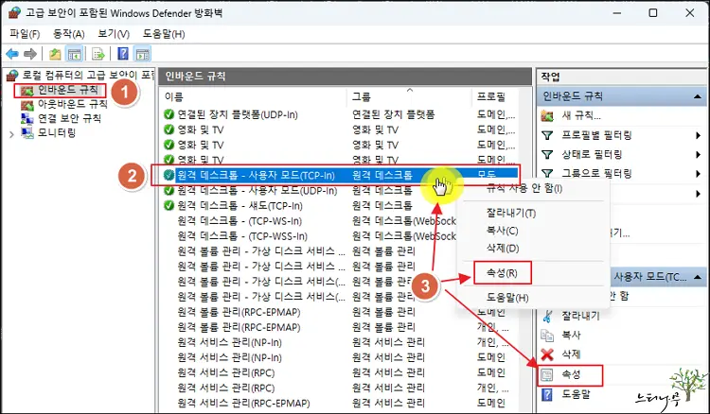Image resolution: width=710 pixels, height=414 pixels.
Task: Select the root 로컬 컴퓨터의 고급 보안 node
Action: tap(88, 75)
